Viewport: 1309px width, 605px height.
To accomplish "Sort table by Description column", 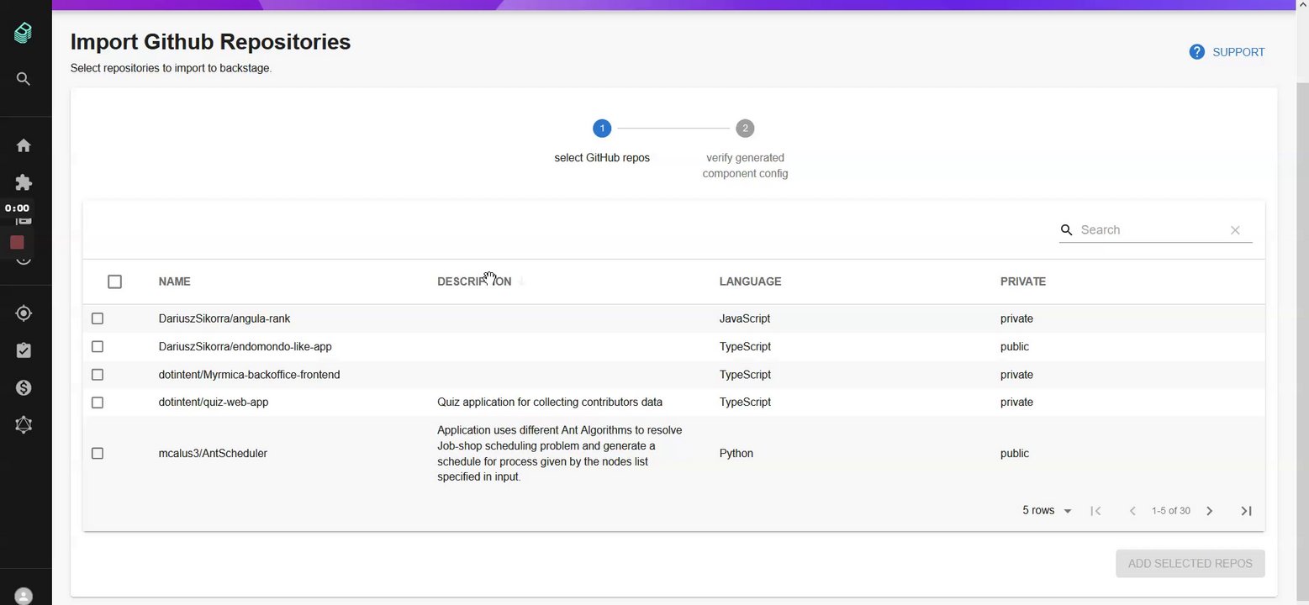I will tap(474, 281).
